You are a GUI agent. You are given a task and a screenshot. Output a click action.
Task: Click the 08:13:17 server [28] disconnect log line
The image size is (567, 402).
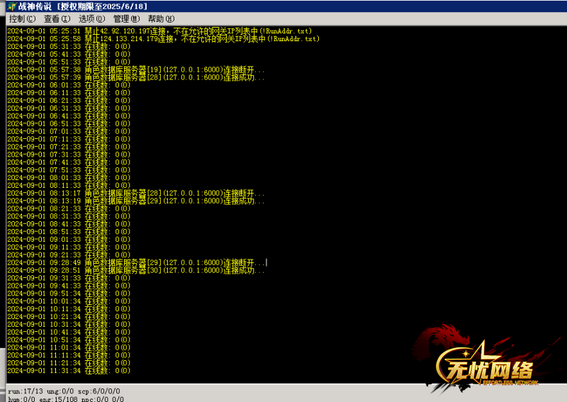tap(136, 193)
